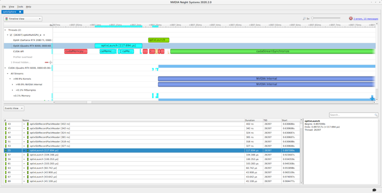Toggle the checkbox for thread 26397 optixMultiGPU
Image resolution: width=382 pixels, height=193 pixels.
11,35
